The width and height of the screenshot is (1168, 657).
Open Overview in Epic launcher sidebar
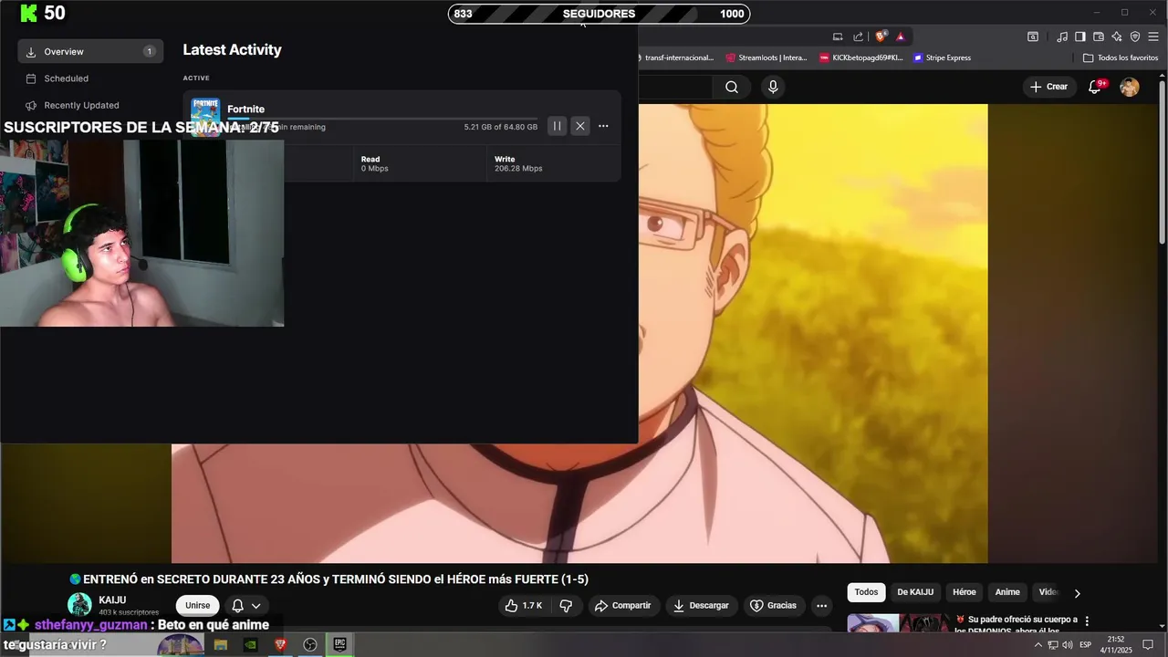point(90,51)
